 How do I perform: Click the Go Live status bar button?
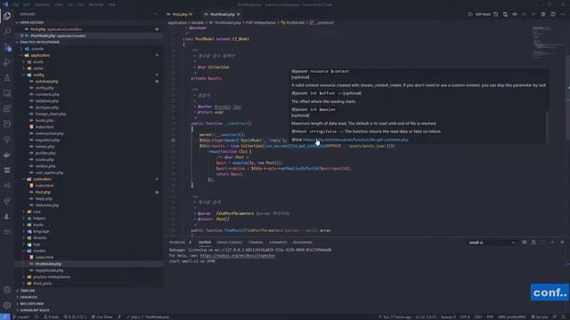540,316
